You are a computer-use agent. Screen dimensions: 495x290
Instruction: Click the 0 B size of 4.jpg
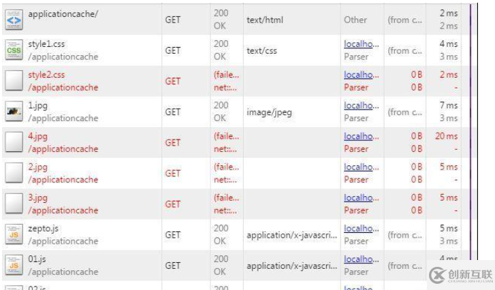click(x=417, y=136)
